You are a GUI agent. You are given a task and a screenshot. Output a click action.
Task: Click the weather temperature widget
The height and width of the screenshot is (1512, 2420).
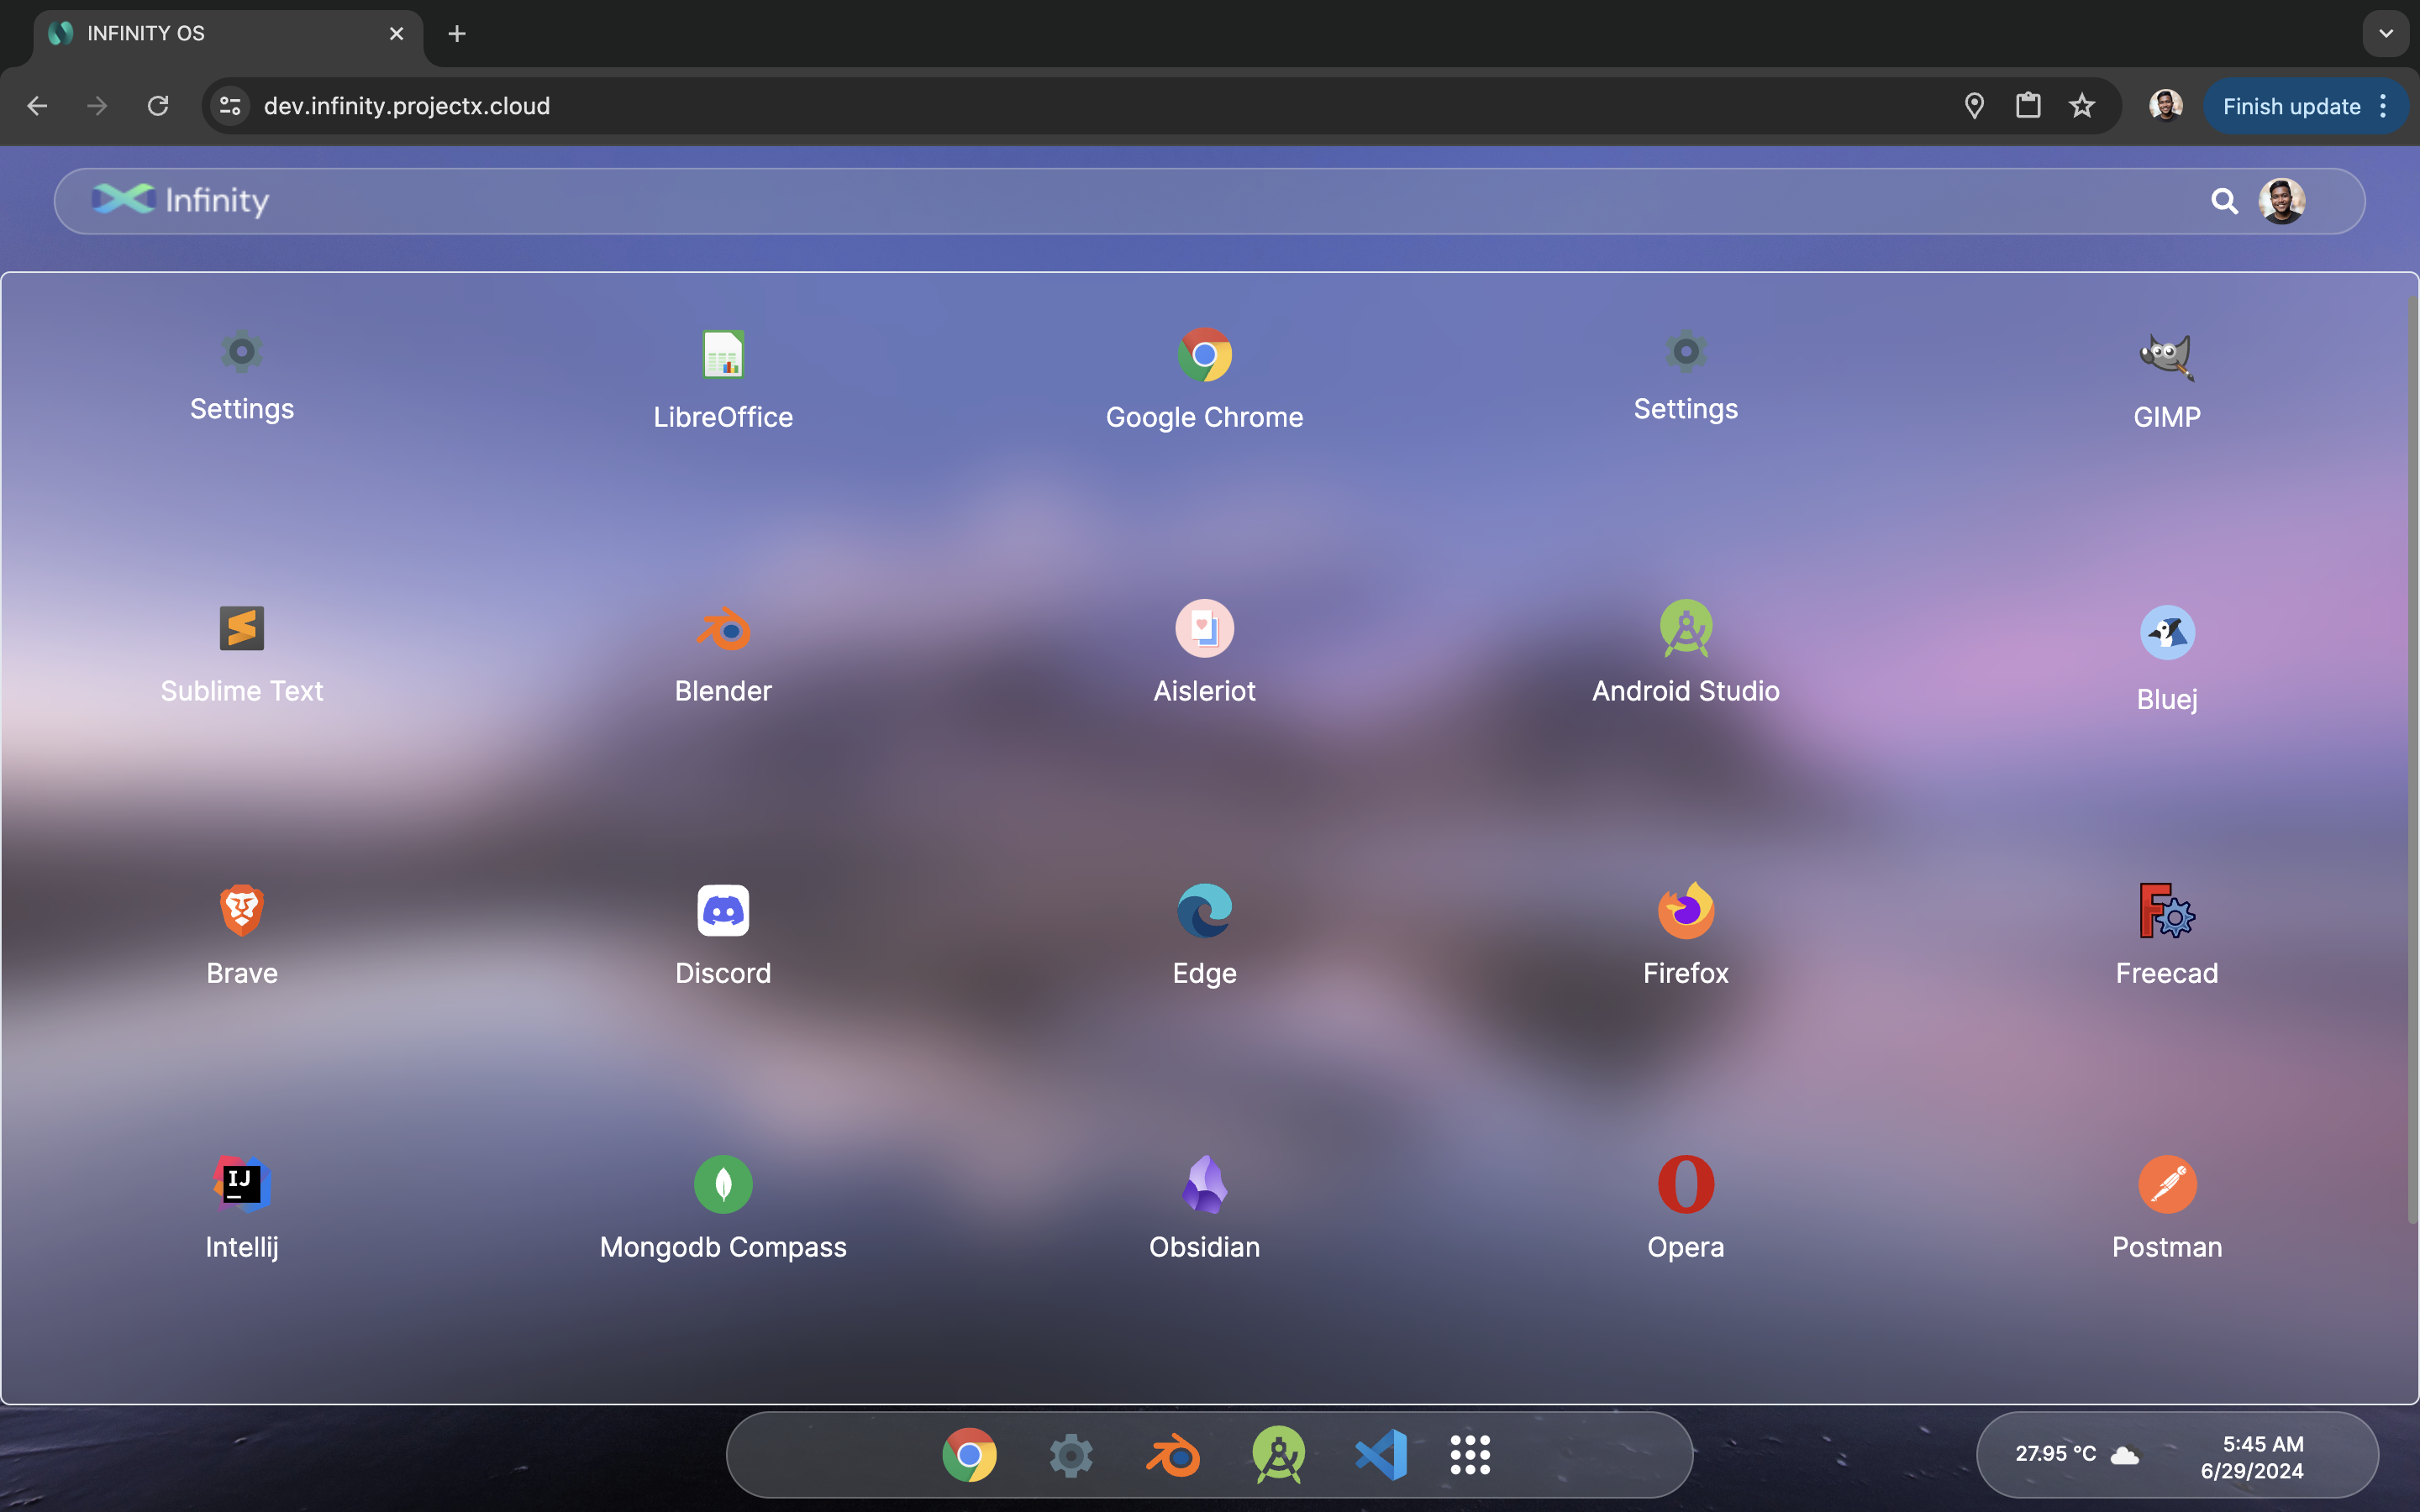2077,1454
